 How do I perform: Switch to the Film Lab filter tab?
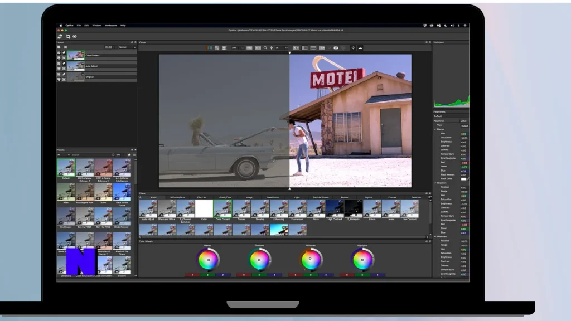(x=201, y=197)
